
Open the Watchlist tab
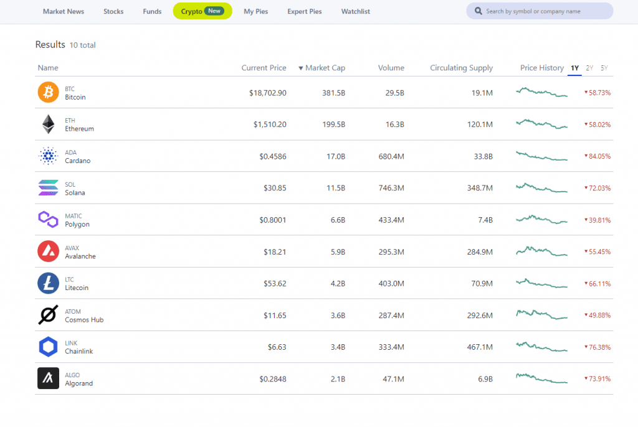coord(356,11)
